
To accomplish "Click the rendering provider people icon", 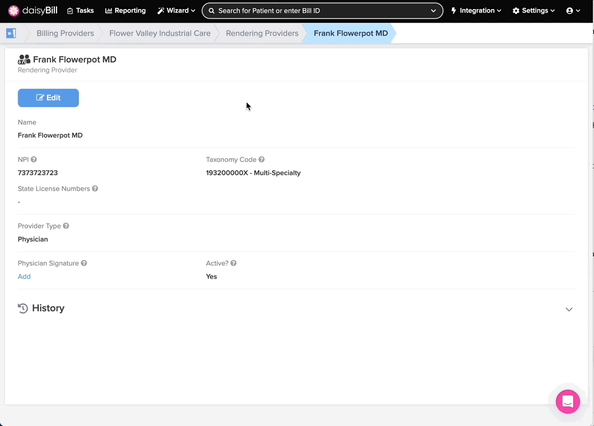I will click(x=24, y=59).
